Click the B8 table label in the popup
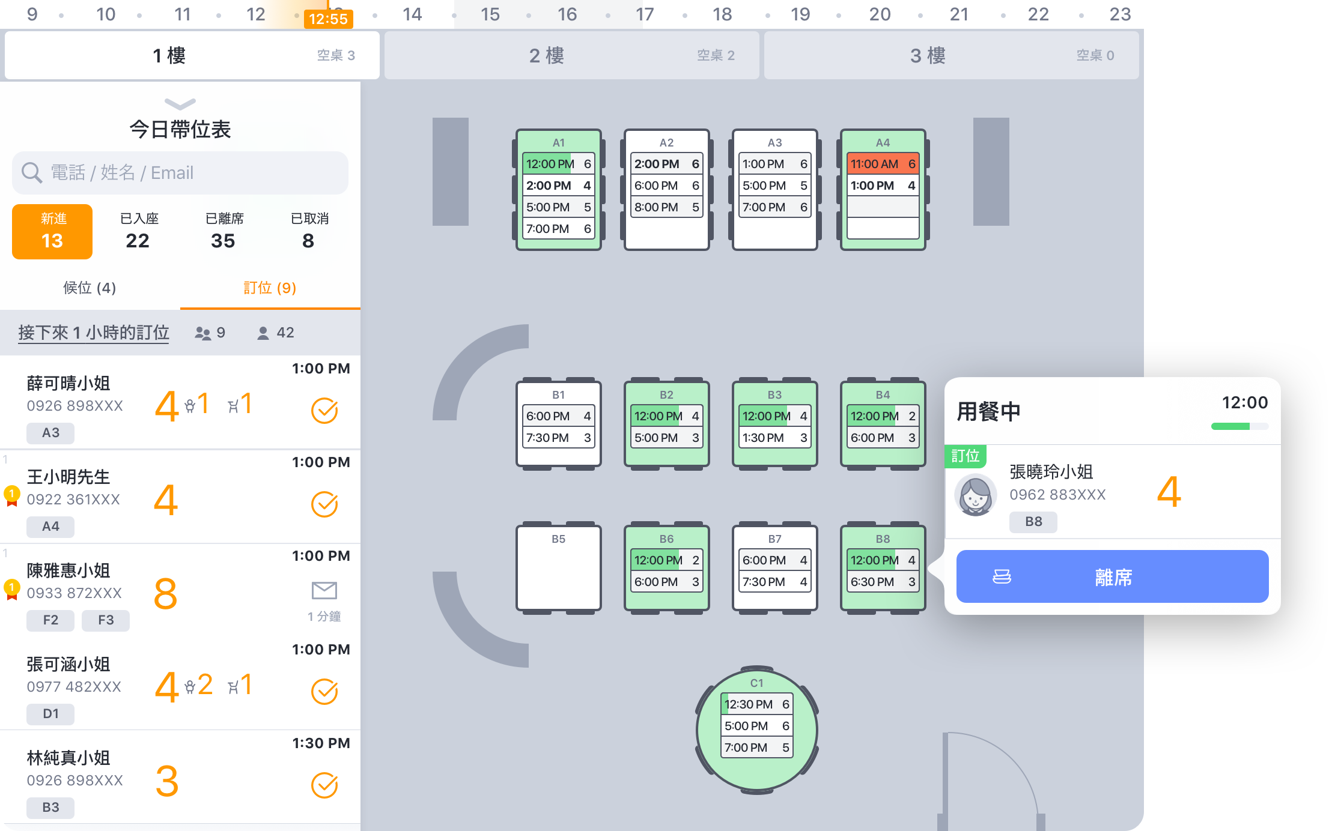This screenshot has height=831, width=1329. 1033,522
